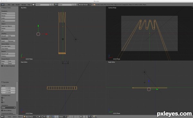Click the Scale button
Image resolution: width=193 pixels, height=118 pixels.
tap(8, 18)
